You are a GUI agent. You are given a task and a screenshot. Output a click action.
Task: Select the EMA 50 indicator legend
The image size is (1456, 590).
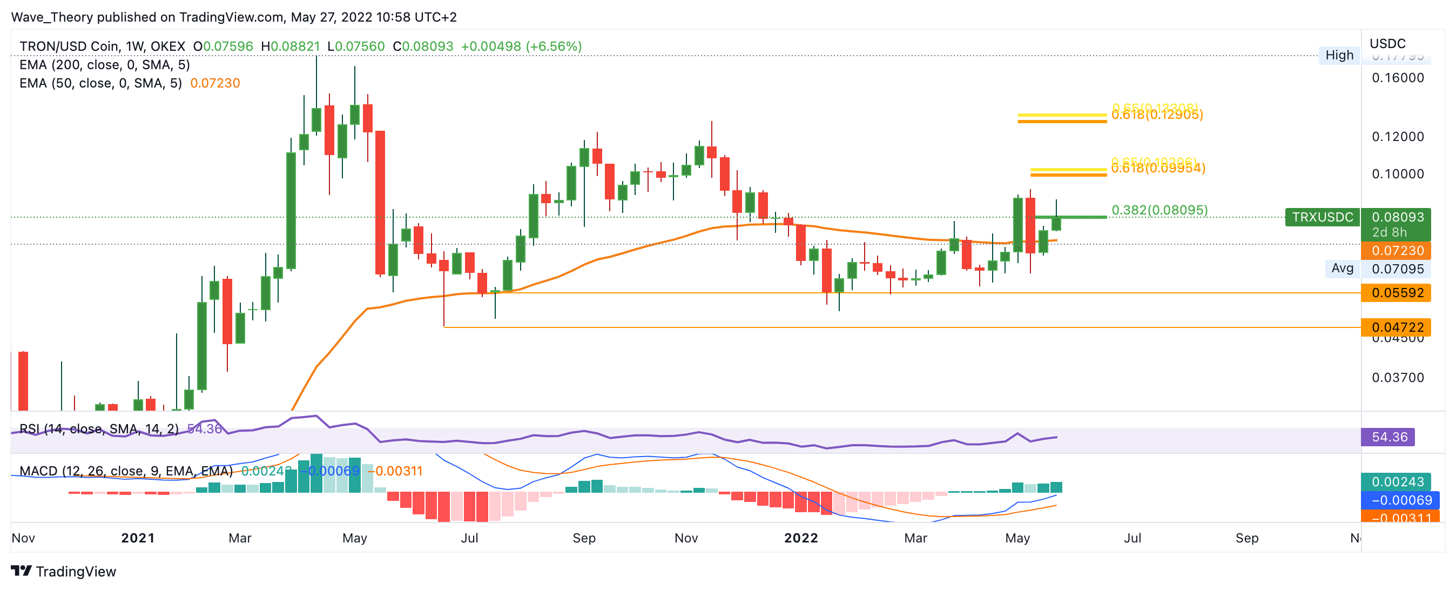point(100,84)
